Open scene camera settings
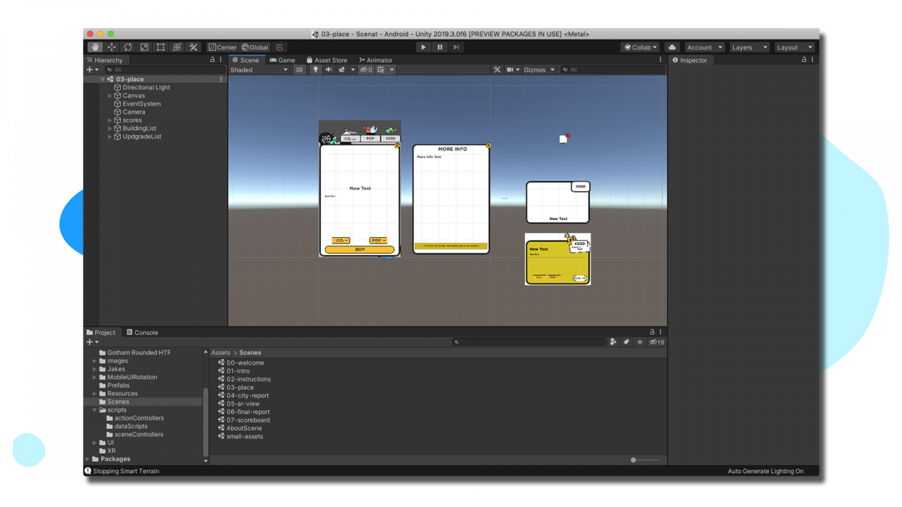Screen dimensions: 902x507 [513, 70]
